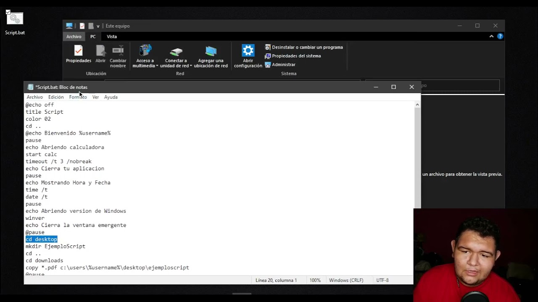
Task: Click "Windows (CRLF)" in the status bar
Action: pyautogui.click(x=346, y=280)
